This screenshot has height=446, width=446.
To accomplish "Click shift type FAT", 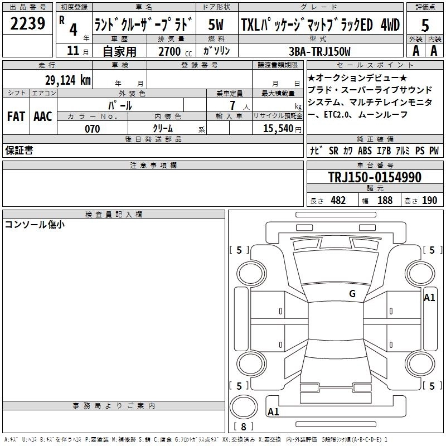I will coord(16,117).
